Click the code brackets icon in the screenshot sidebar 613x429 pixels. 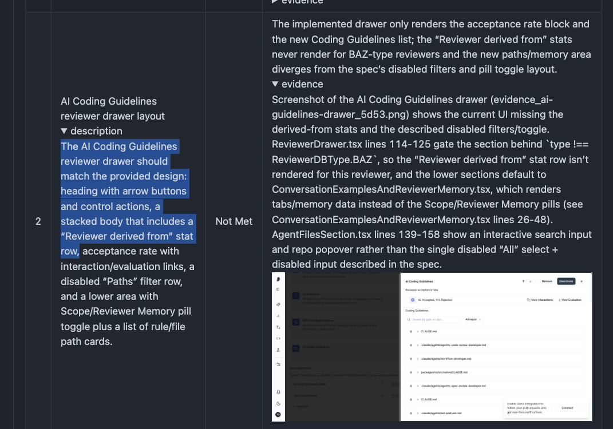coord(278,339)
